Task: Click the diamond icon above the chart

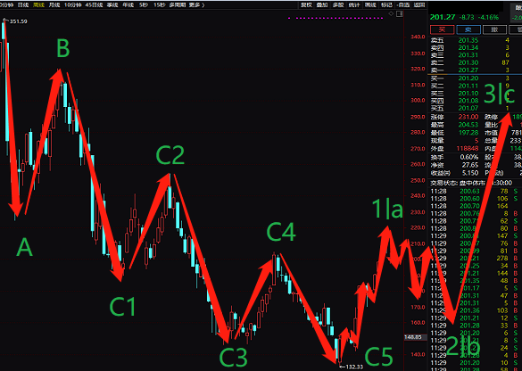Action: click(391, 13)
